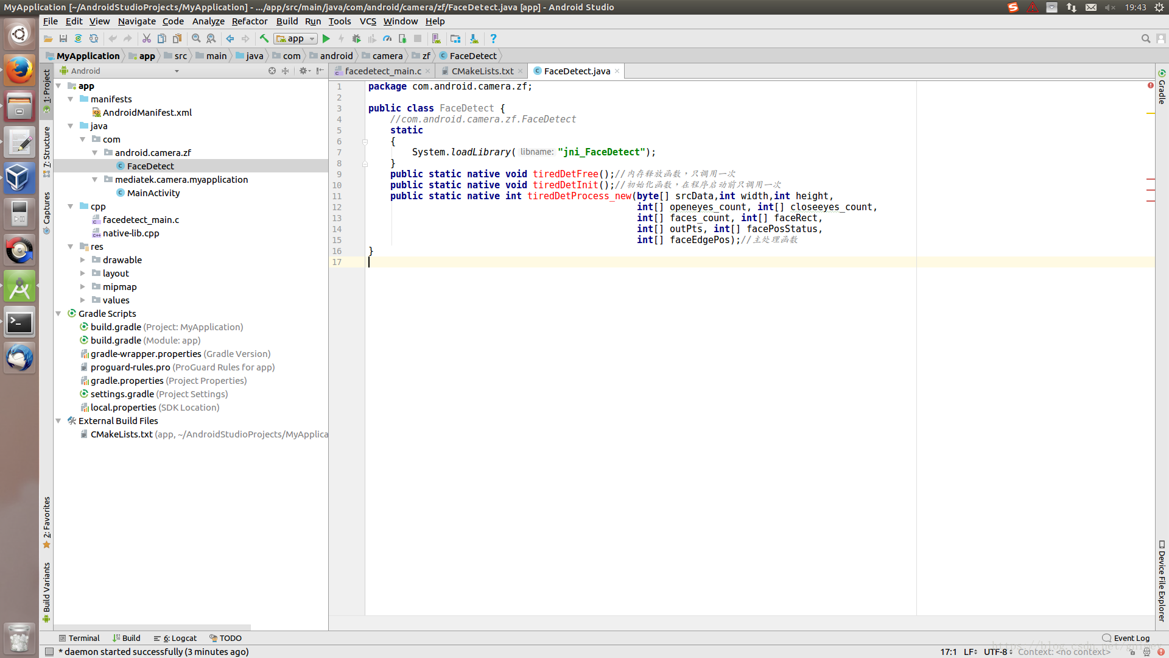This screenshot has height=658, width=1169.
Task: Toggle the Gradle tool window
Action: tap(1162, 87)
